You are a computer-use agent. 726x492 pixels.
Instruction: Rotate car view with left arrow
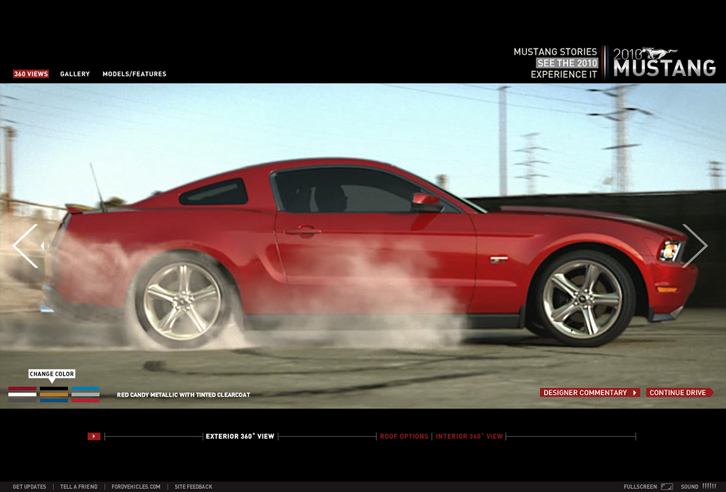tap(25, 246)
